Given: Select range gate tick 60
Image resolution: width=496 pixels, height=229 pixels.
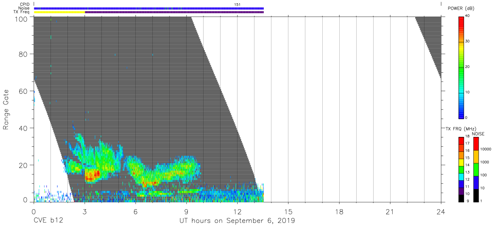Looking at the screenshot, I should point(23,91).
